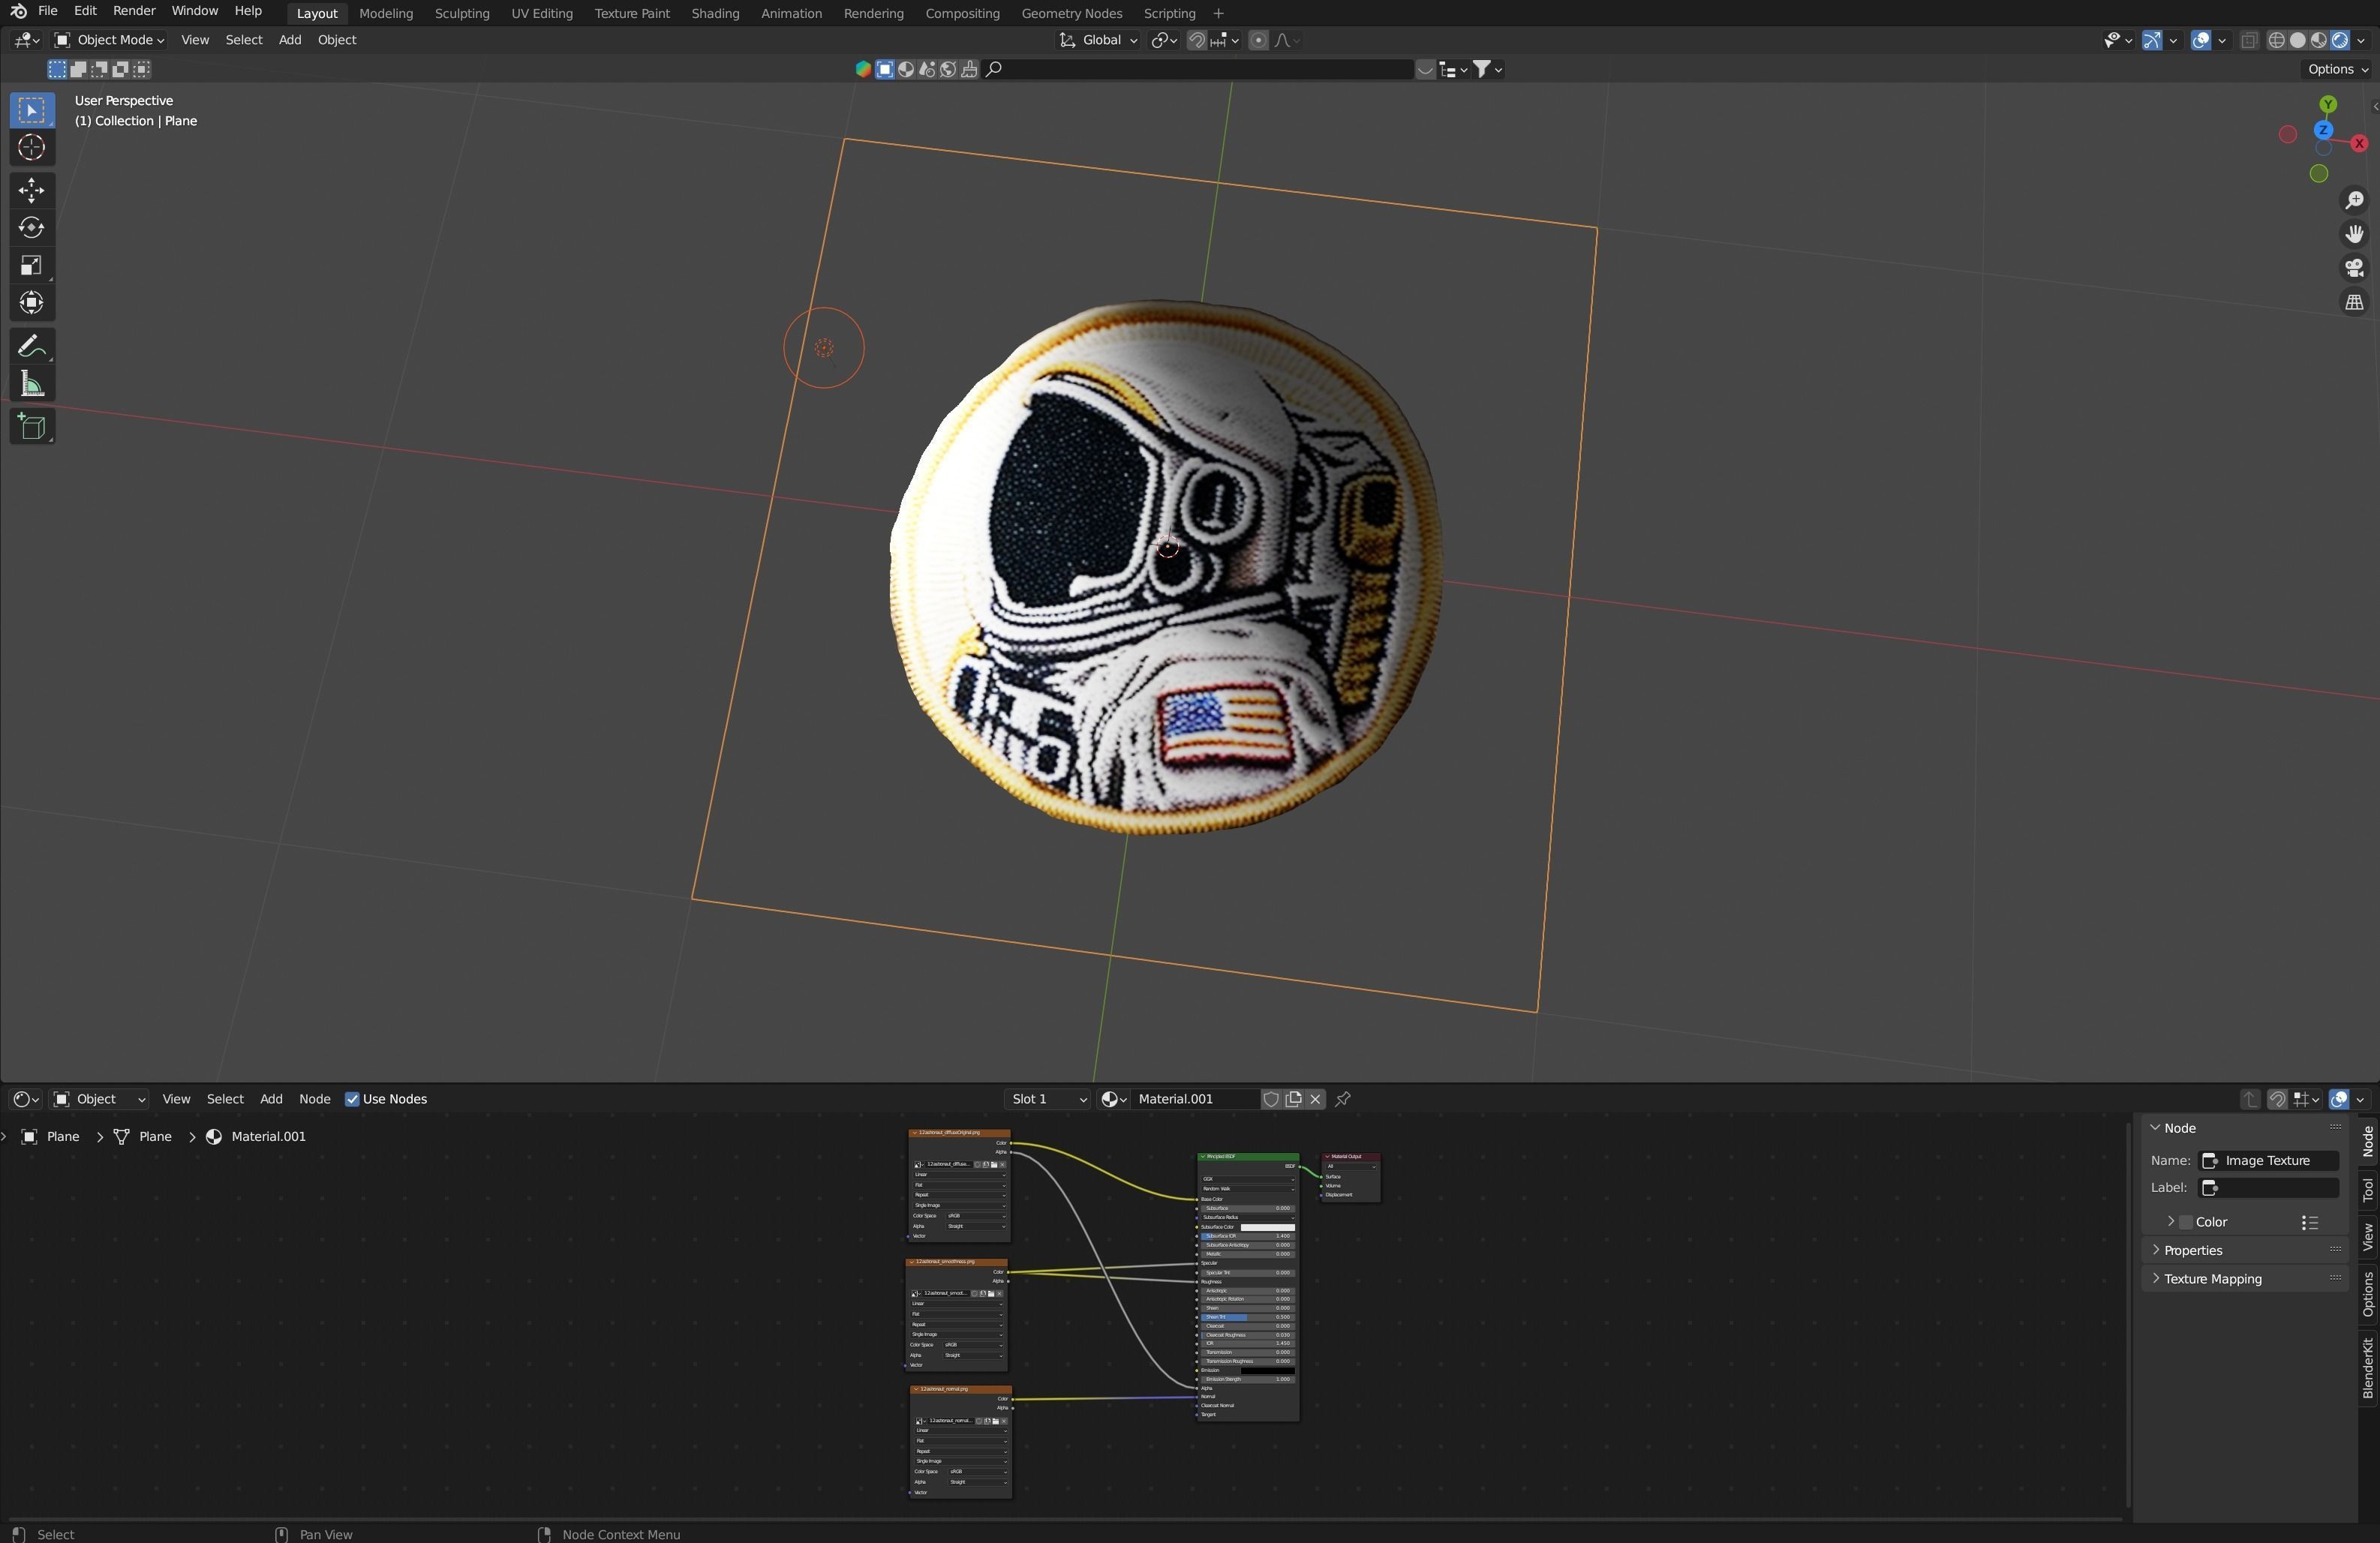This screenshot has height=1543, width=2380.
Task: Click Plane object in node editor breadcrumb
Action: click(51, 1137)
